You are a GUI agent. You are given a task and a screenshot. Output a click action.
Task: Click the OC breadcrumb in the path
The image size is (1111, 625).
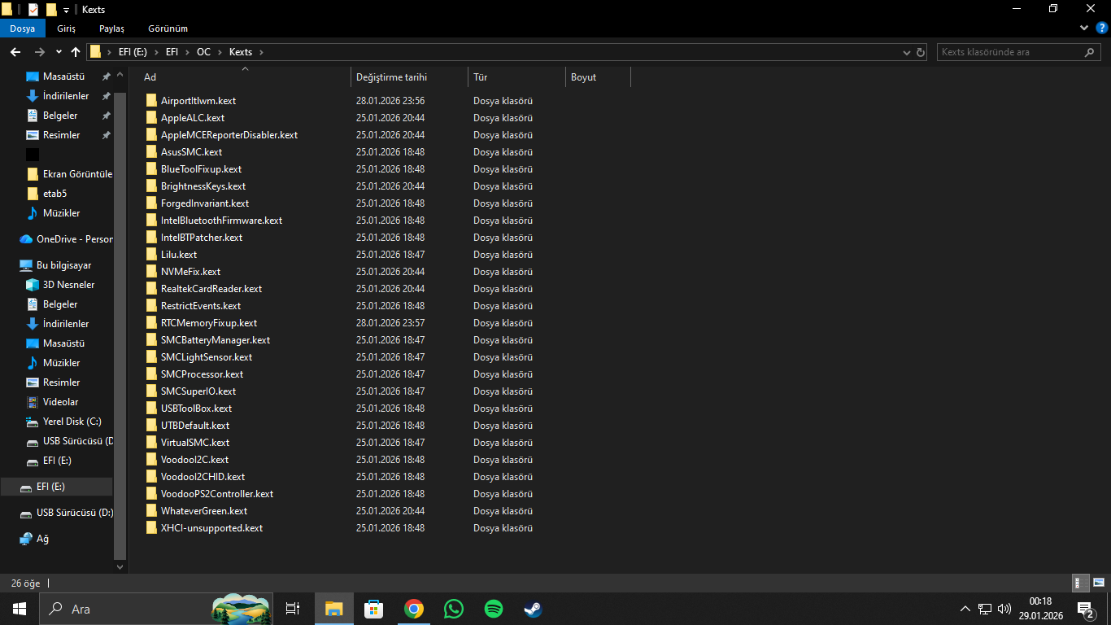coord(203,52)
